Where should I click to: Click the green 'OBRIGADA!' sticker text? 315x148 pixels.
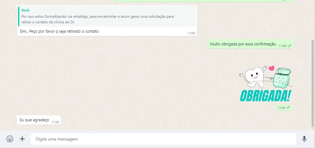tap(266, 96)
